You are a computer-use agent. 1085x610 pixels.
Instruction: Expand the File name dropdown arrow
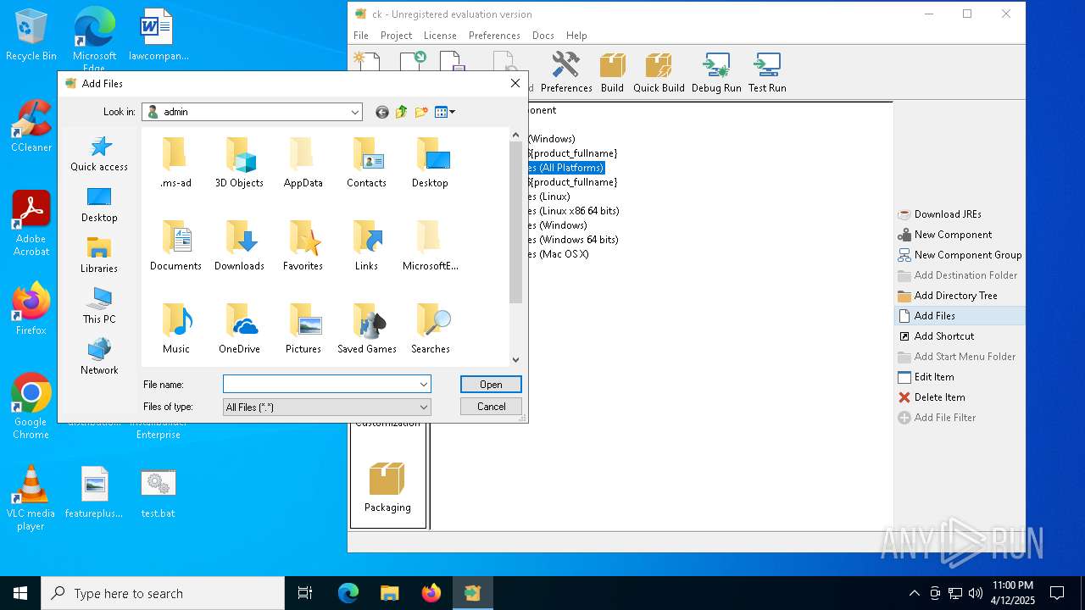pos(424,385)
